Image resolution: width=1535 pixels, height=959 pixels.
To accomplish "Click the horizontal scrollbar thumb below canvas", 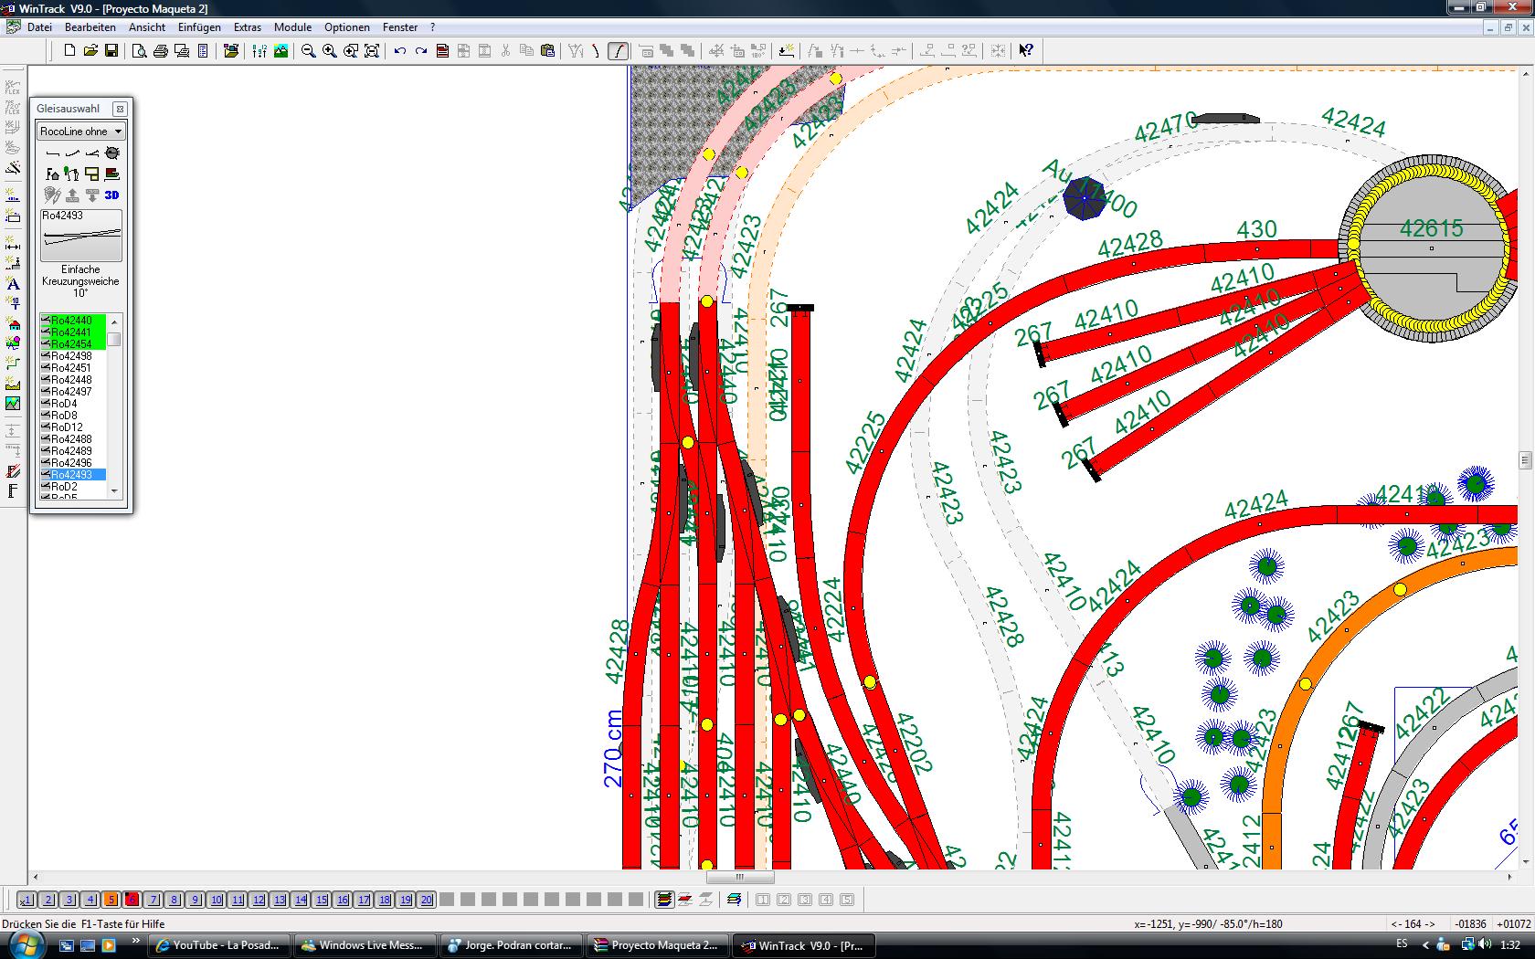I will pyautogui.click(x=741, y=878).
